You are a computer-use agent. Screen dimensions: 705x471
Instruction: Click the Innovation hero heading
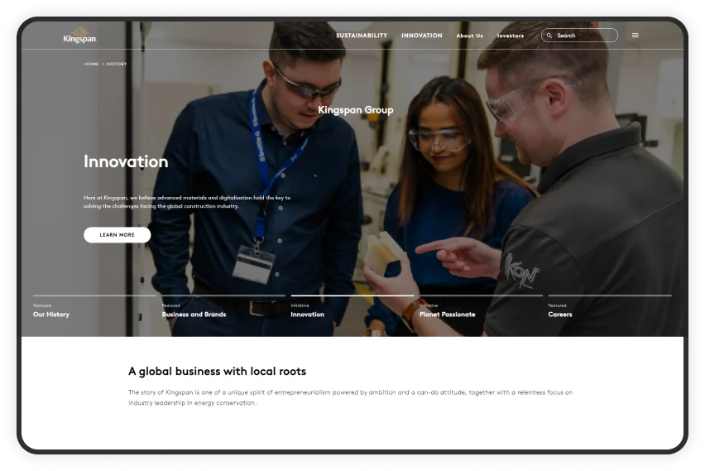coord(126,162)
